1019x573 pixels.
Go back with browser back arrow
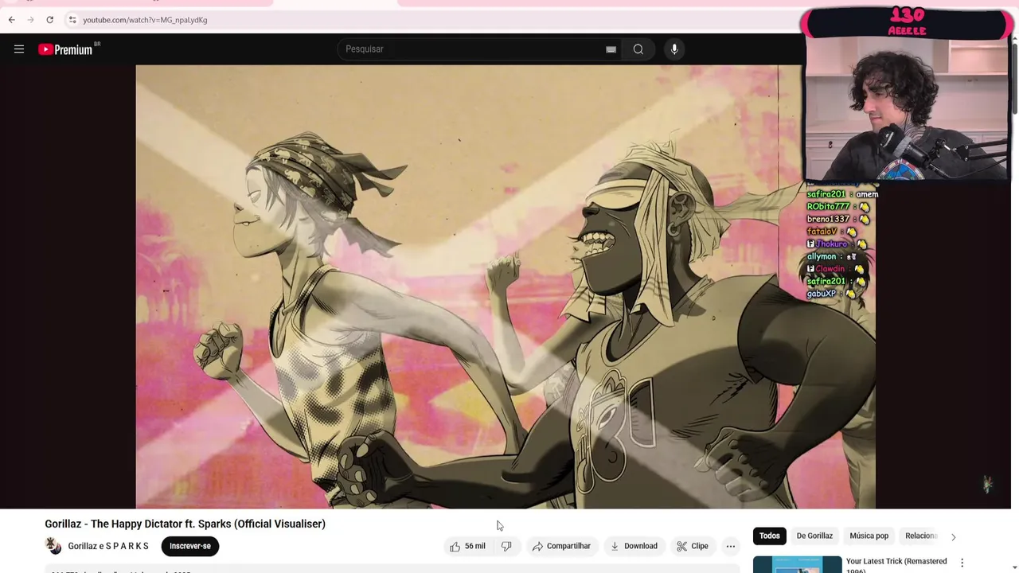point(11,20)
